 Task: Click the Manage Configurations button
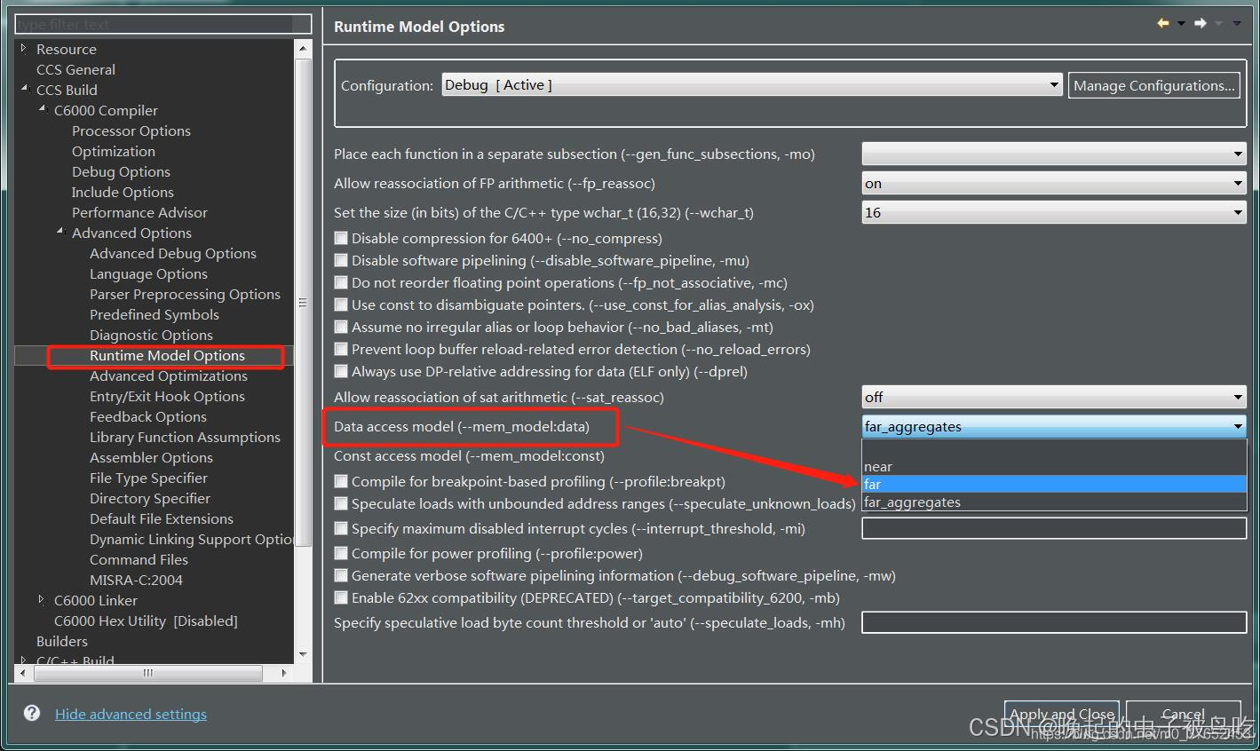tap(1153, 84)
